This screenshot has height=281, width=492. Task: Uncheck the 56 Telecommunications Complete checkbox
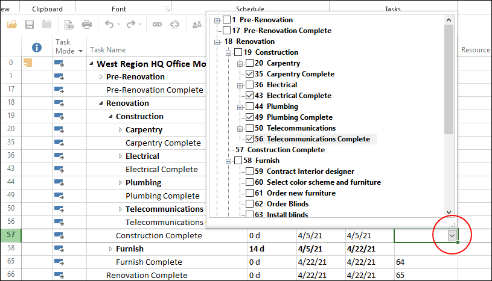point(249,138)
